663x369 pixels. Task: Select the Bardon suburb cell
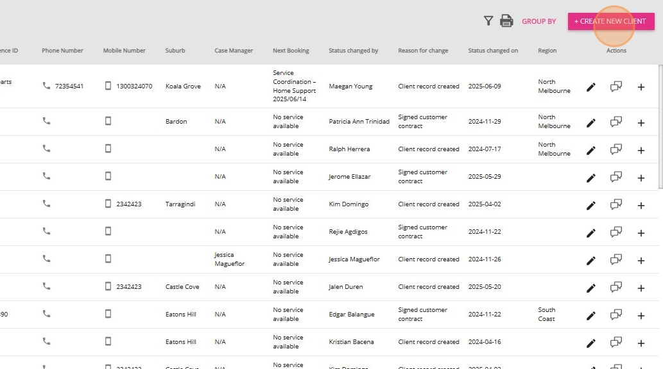[176, 122]
